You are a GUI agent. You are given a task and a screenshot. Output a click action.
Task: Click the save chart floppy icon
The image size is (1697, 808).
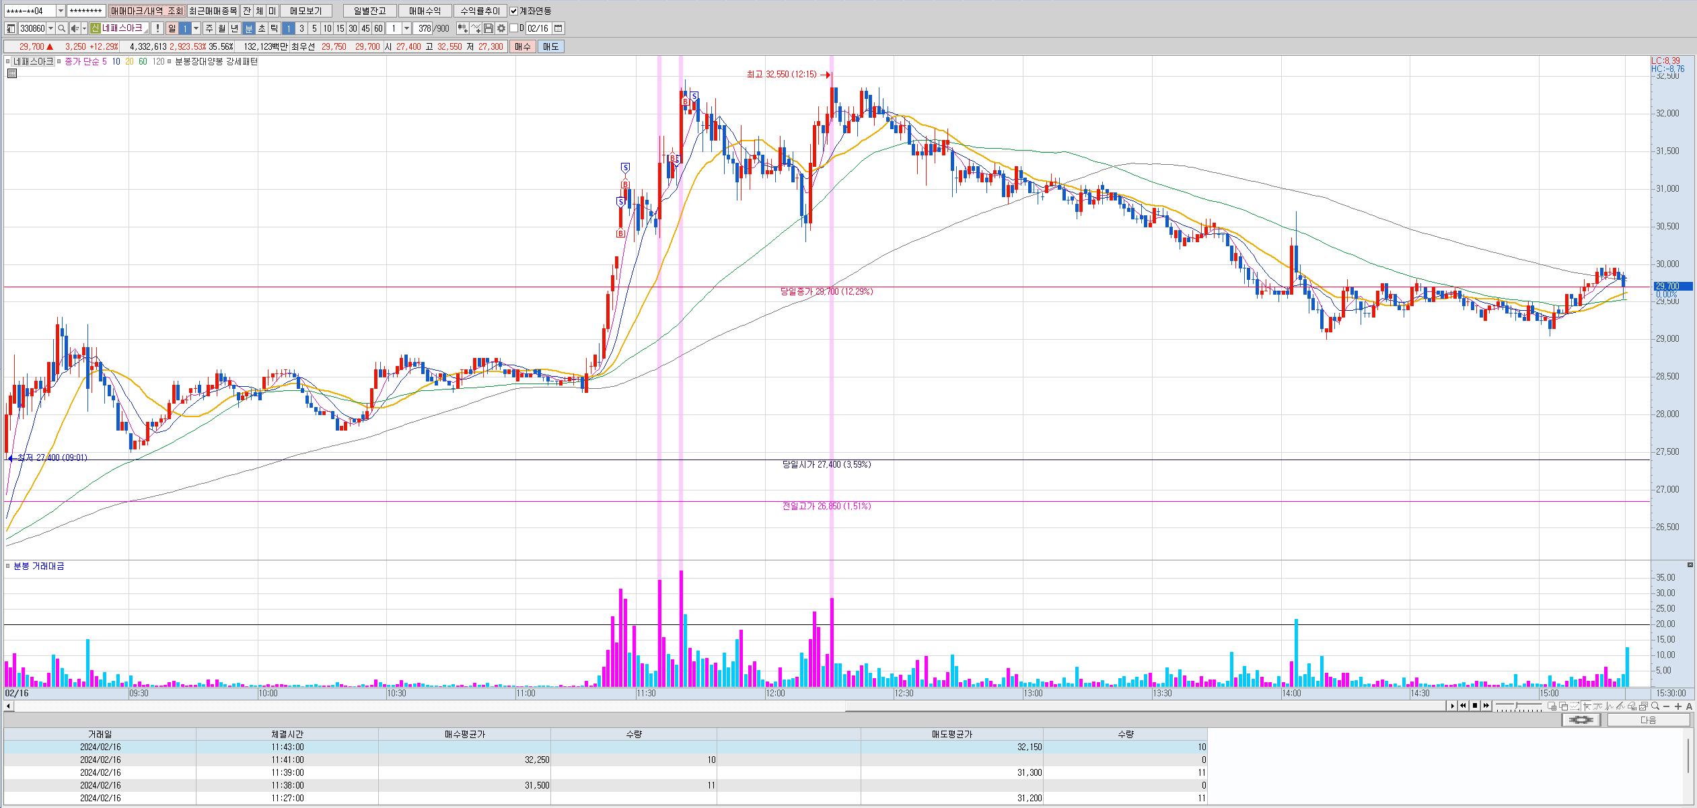click(x=489, y=28)
